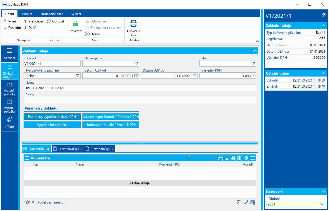Click the Komentář 100 column header
Image resolution: width=329 pixels, height=211 pixels.
[x=199, y=164]
